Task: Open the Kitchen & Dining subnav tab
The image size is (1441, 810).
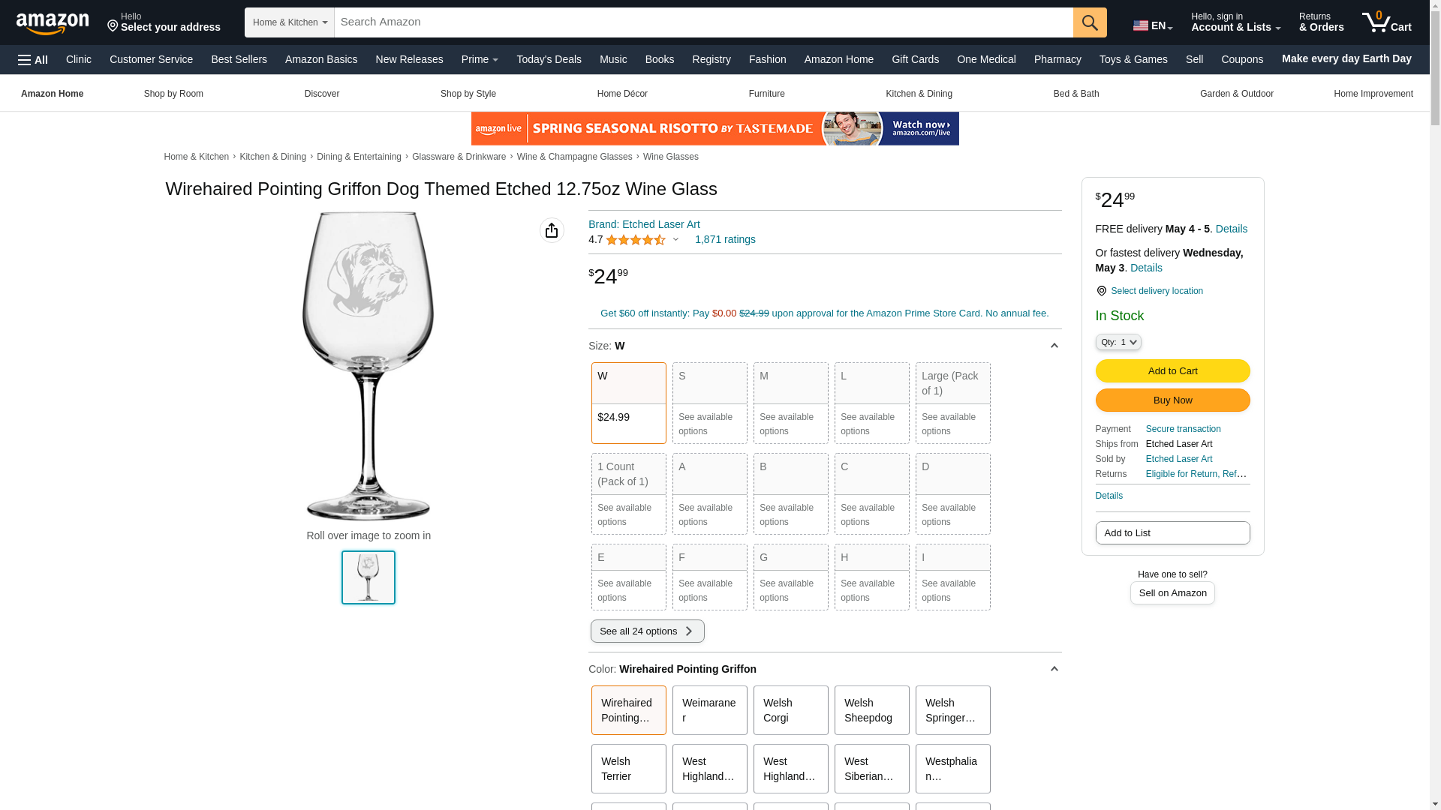Action: [919, 94]
